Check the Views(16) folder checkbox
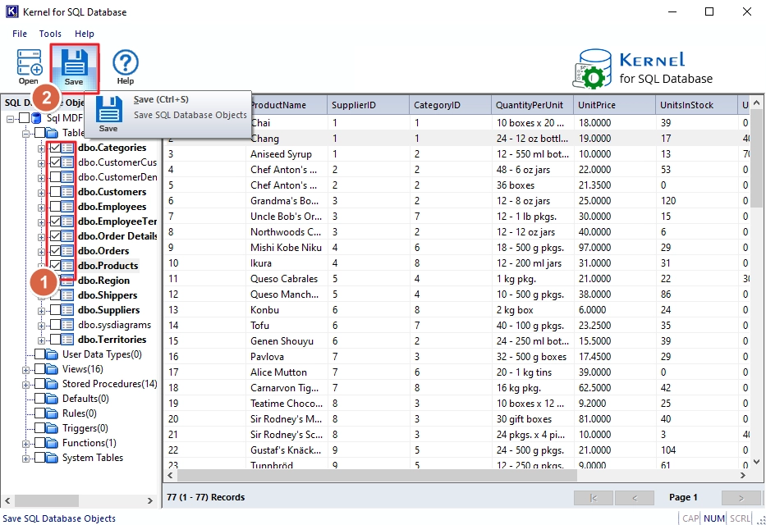 39,369
